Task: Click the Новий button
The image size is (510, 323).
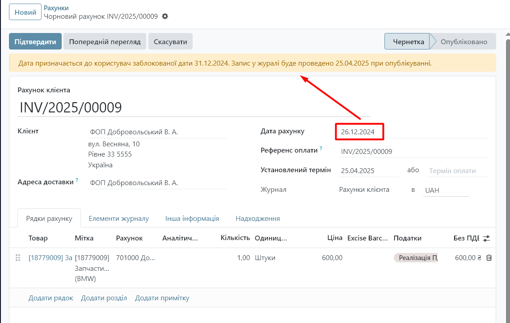Action: [25, 12]
